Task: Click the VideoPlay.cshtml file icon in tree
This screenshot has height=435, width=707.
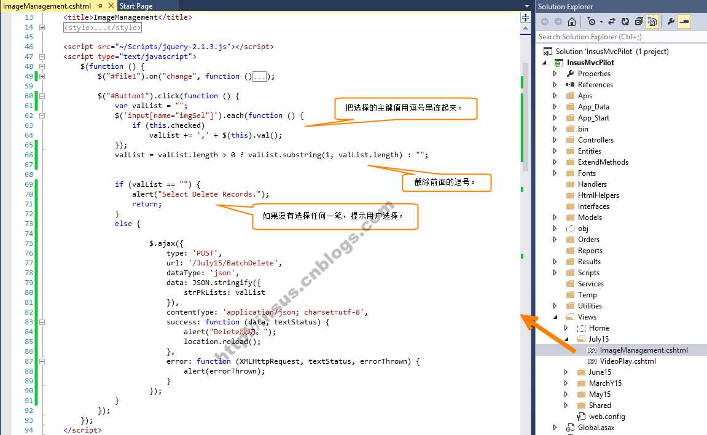Action: coord(592,361)
